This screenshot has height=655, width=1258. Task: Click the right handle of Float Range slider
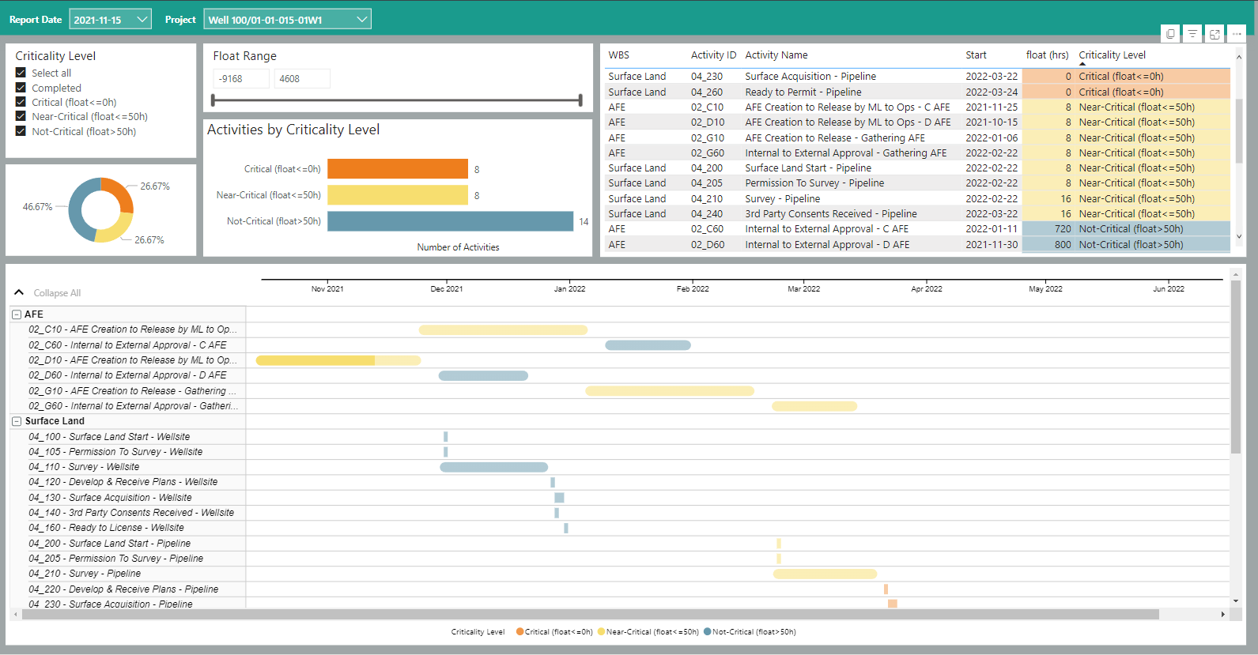coord(580,100)
